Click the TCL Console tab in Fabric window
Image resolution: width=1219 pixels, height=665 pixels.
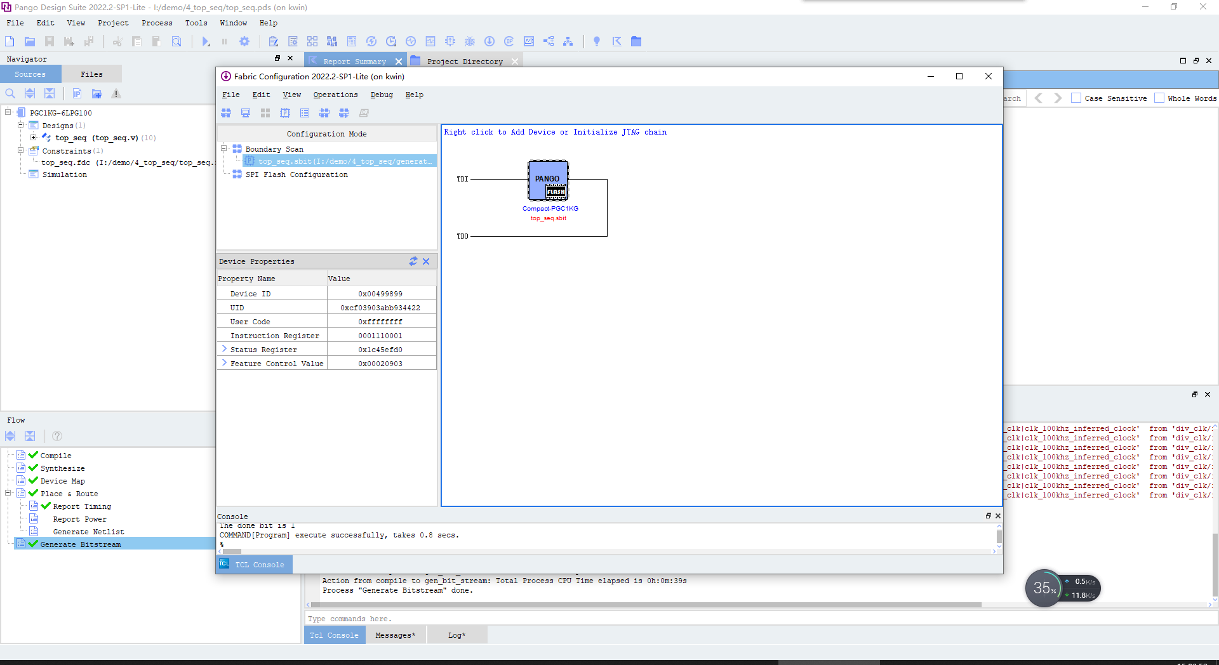pos(254,564)
